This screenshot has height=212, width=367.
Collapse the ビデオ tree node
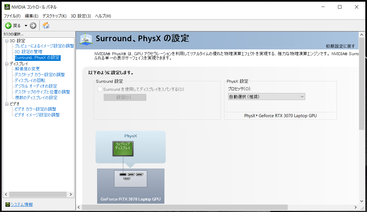pos(7,104)
